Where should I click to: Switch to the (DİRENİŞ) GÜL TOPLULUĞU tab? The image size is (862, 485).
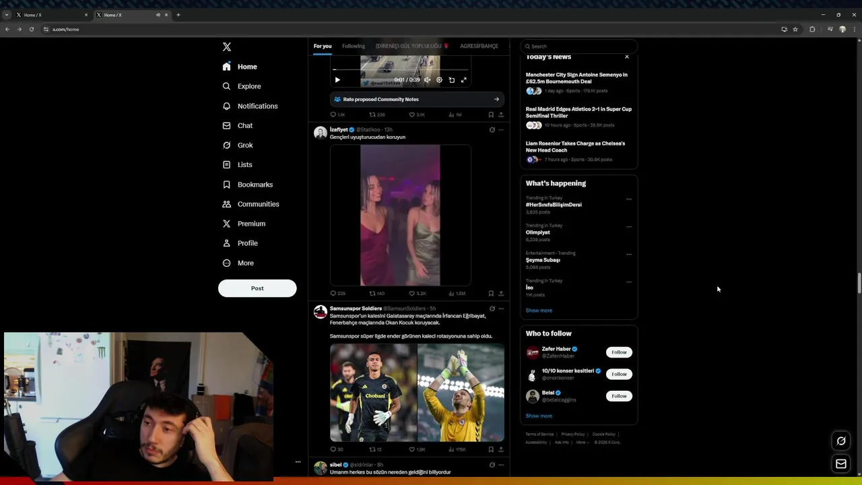(x=411, y=46)
